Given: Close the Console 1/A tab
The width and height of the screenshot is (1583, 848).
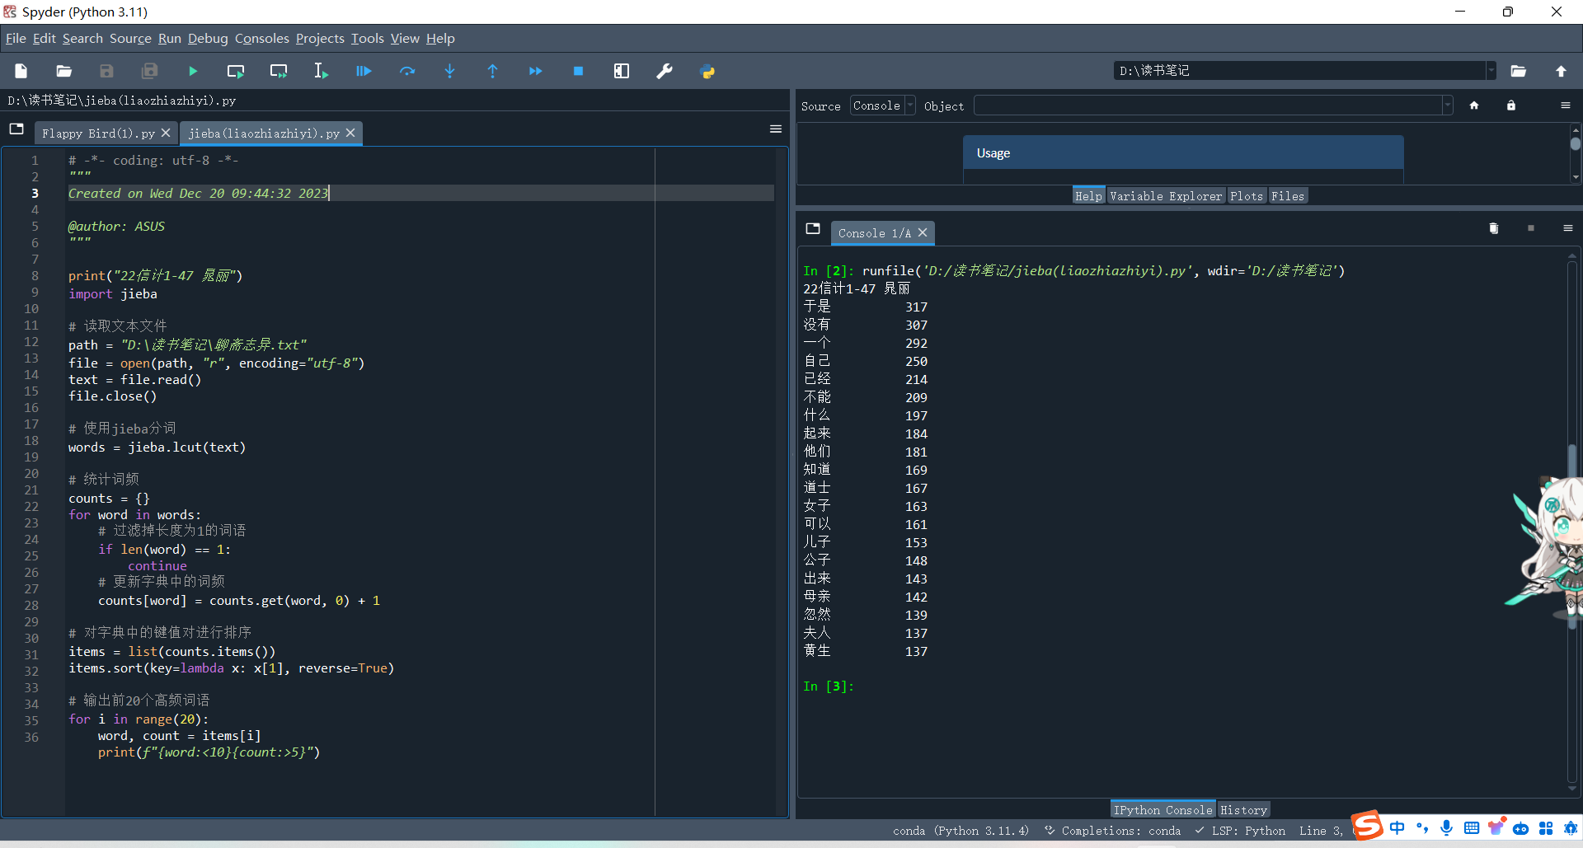Looking at the screenshot, I should (x=923, y=233).
